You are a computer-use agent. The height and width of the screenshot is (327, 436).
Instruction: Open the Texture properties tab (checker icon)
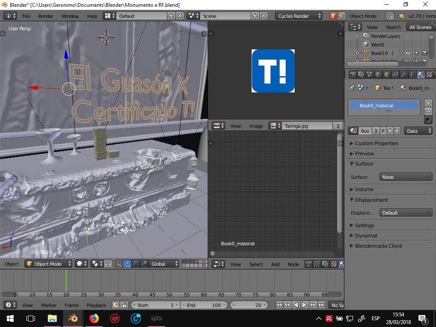pyautogui.click(x=429, y=74)
